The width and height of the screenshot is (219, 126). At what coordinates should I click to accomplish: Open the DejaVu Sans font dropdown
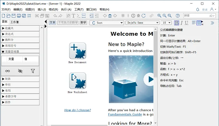142,23
